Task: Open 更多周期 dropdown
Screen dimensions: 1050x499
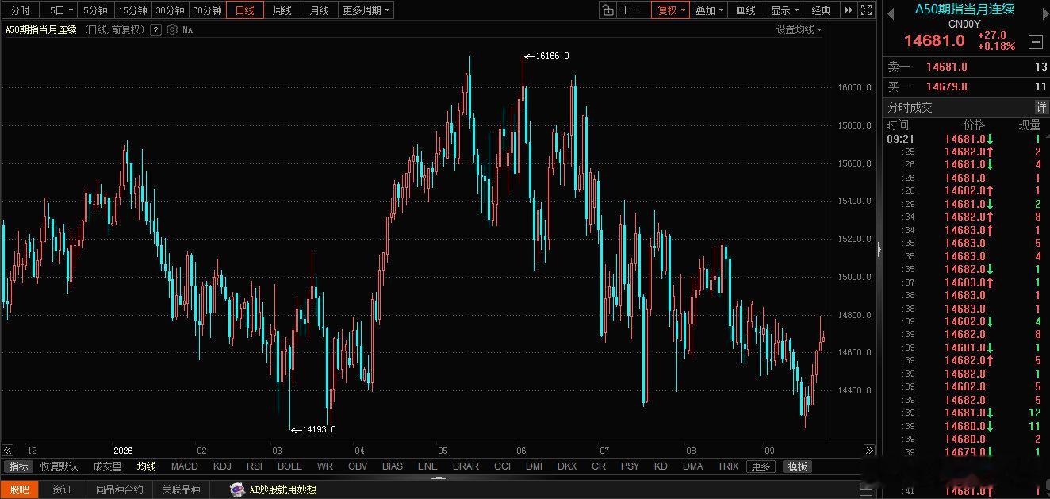Action: coord(366,10)
